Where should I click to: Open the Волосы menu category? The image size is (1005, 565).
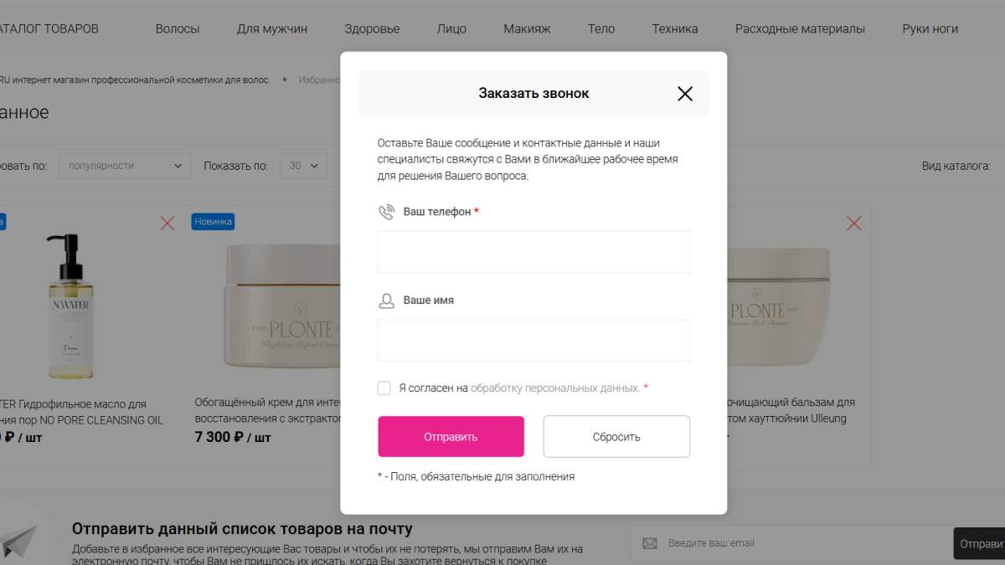178,28
